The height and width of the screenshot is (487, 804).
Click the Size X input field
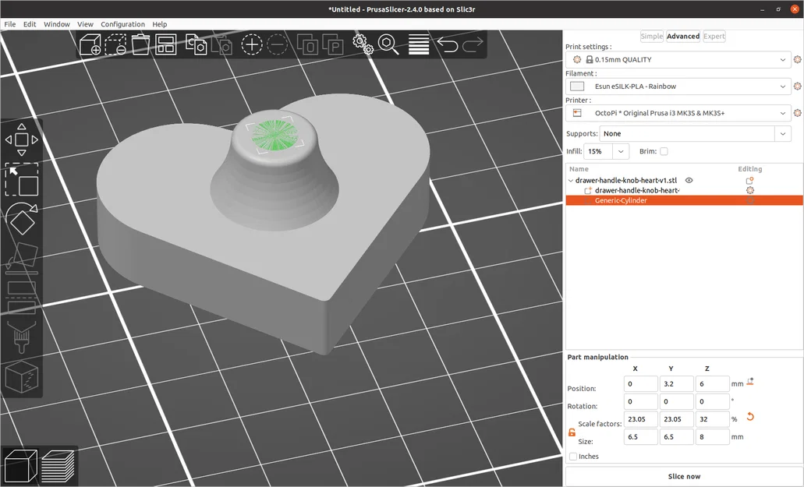click(x=640, y=437)
